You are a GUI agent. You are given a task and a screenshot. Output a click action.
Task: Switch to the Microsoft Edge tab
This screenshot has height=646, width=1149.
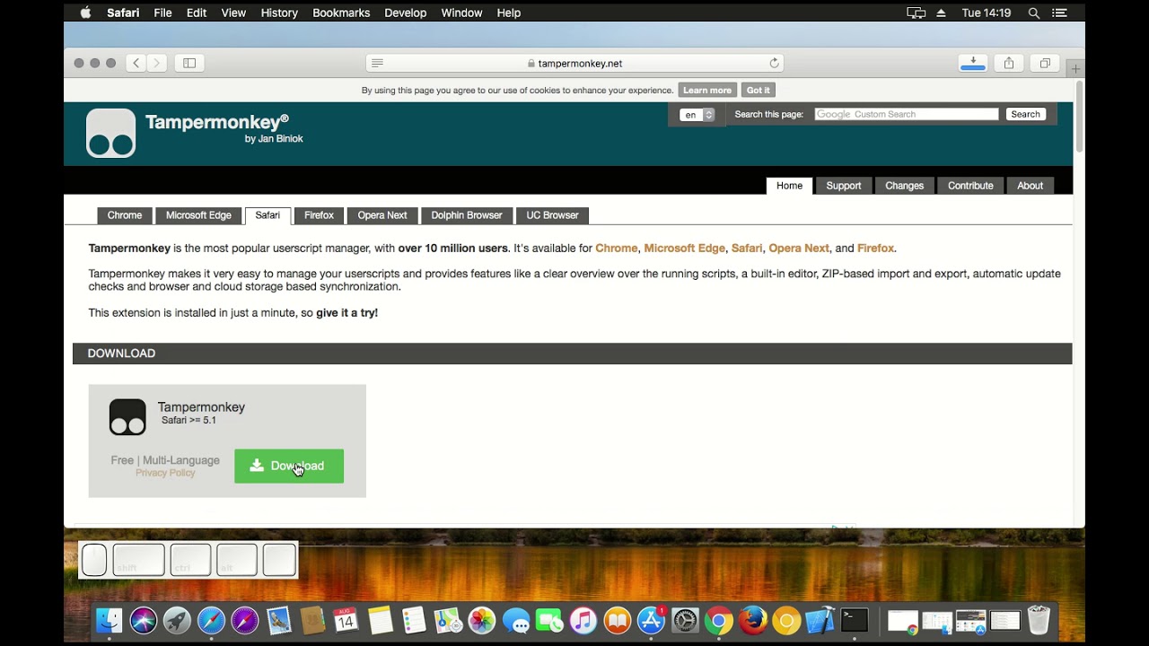pos(198,215)
